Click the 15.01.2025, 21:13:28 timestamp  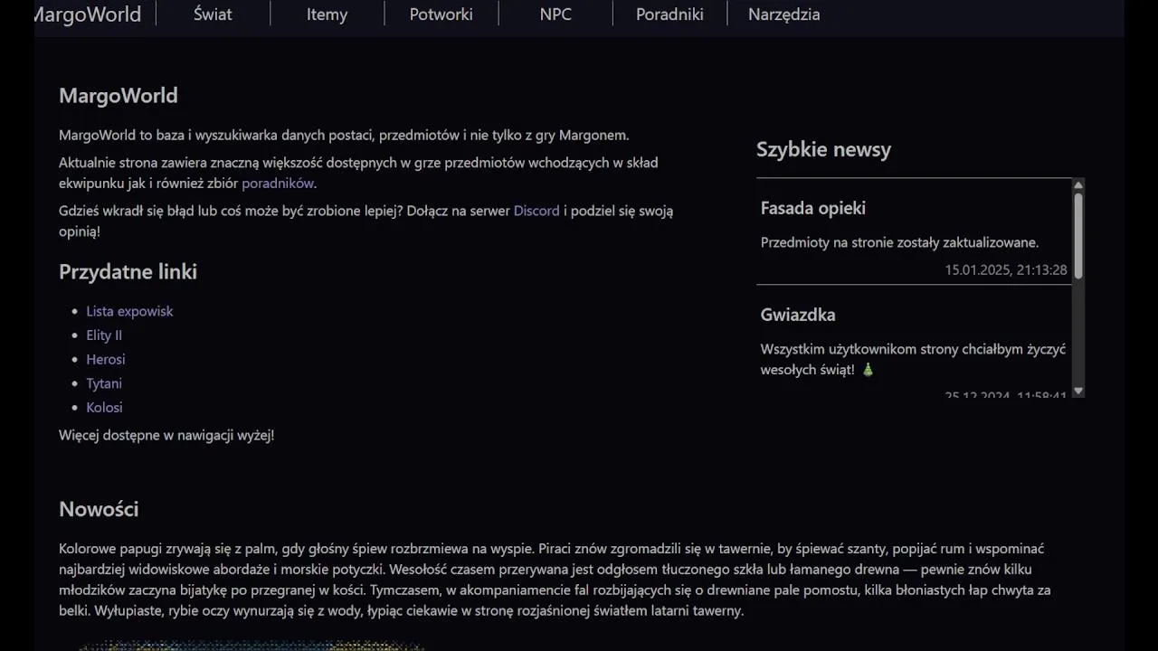coord(1006,269)
